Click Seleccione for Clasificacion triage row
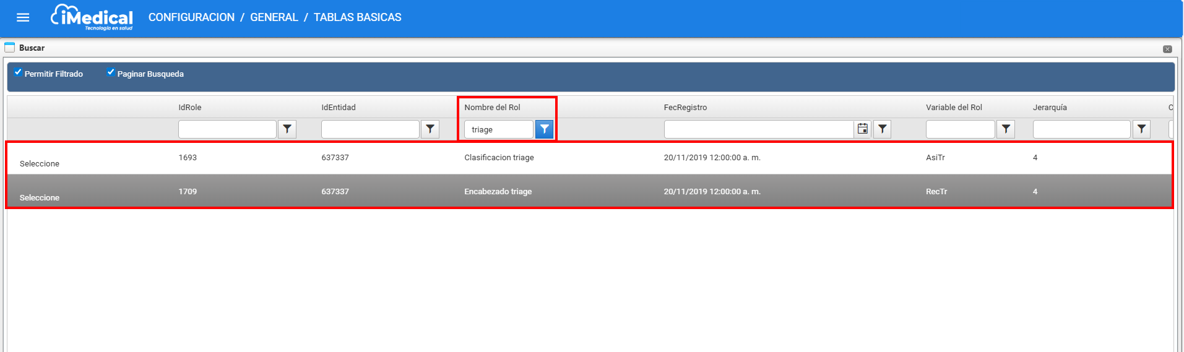The width and height of the screenshot is (1184, 352). click(x=40, y=164)
